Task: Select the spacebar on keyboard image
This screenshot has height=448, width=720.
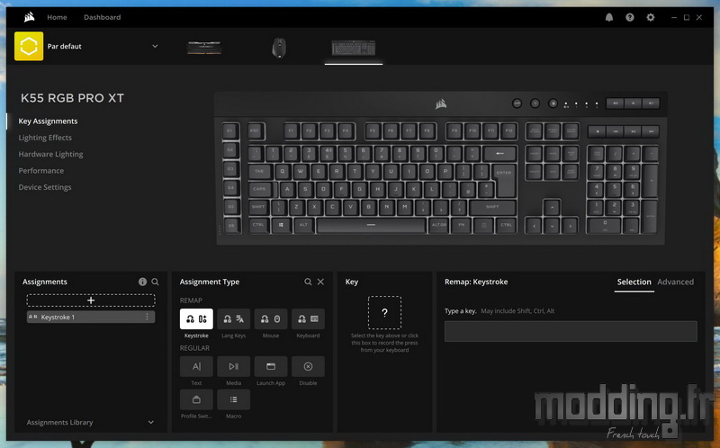Action: (371, 226)
